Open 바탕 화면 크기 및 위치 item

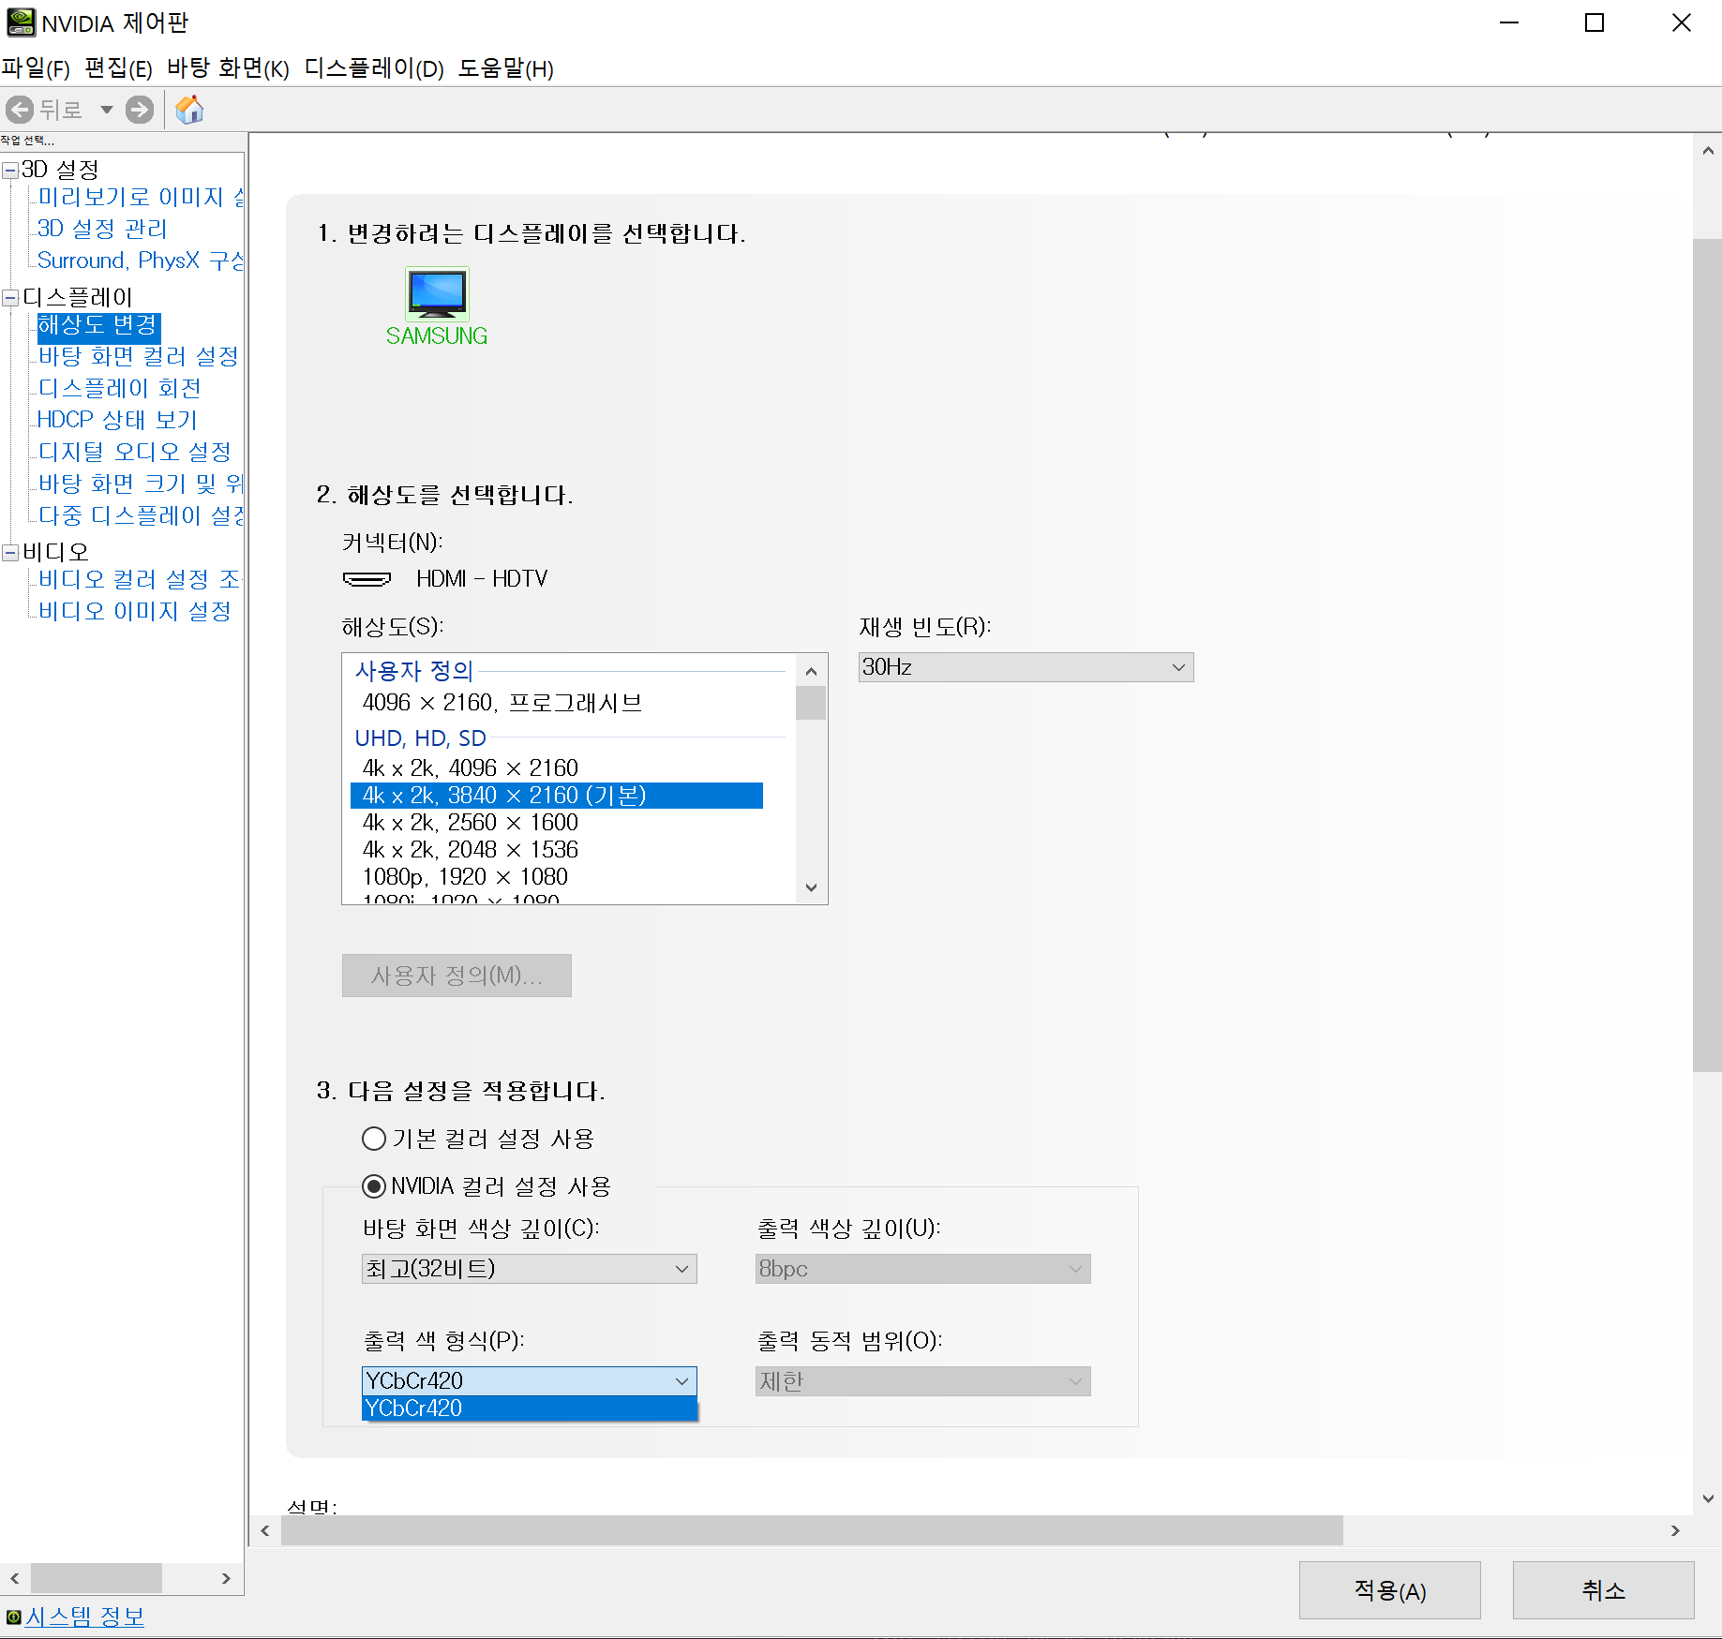(x=141, y=484)
